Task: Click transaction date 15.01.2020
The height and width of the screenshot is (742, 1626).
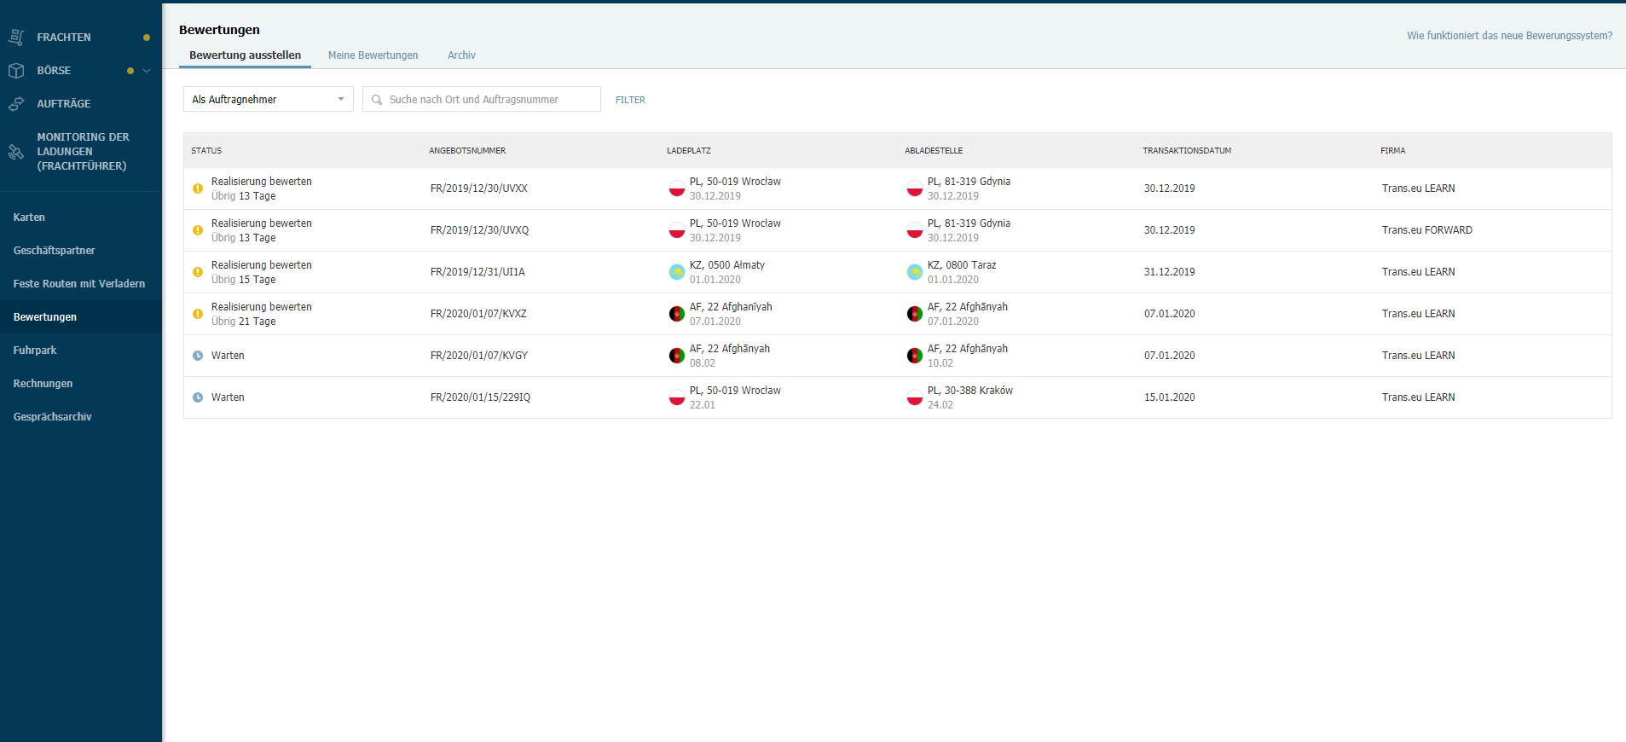Action: [1170, 397]
